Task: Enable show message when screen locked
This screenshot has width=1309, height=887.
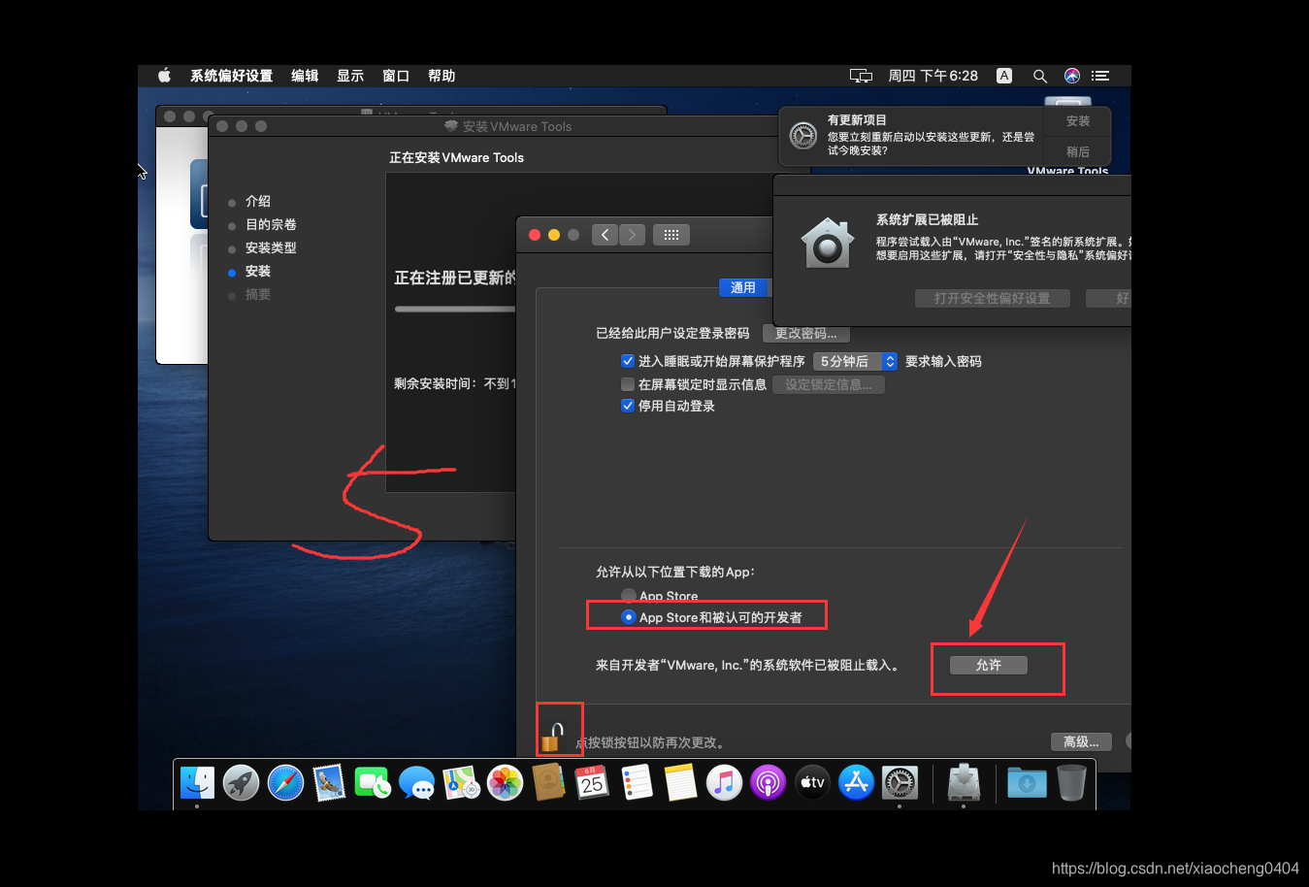Action: (x=628, y=384)
